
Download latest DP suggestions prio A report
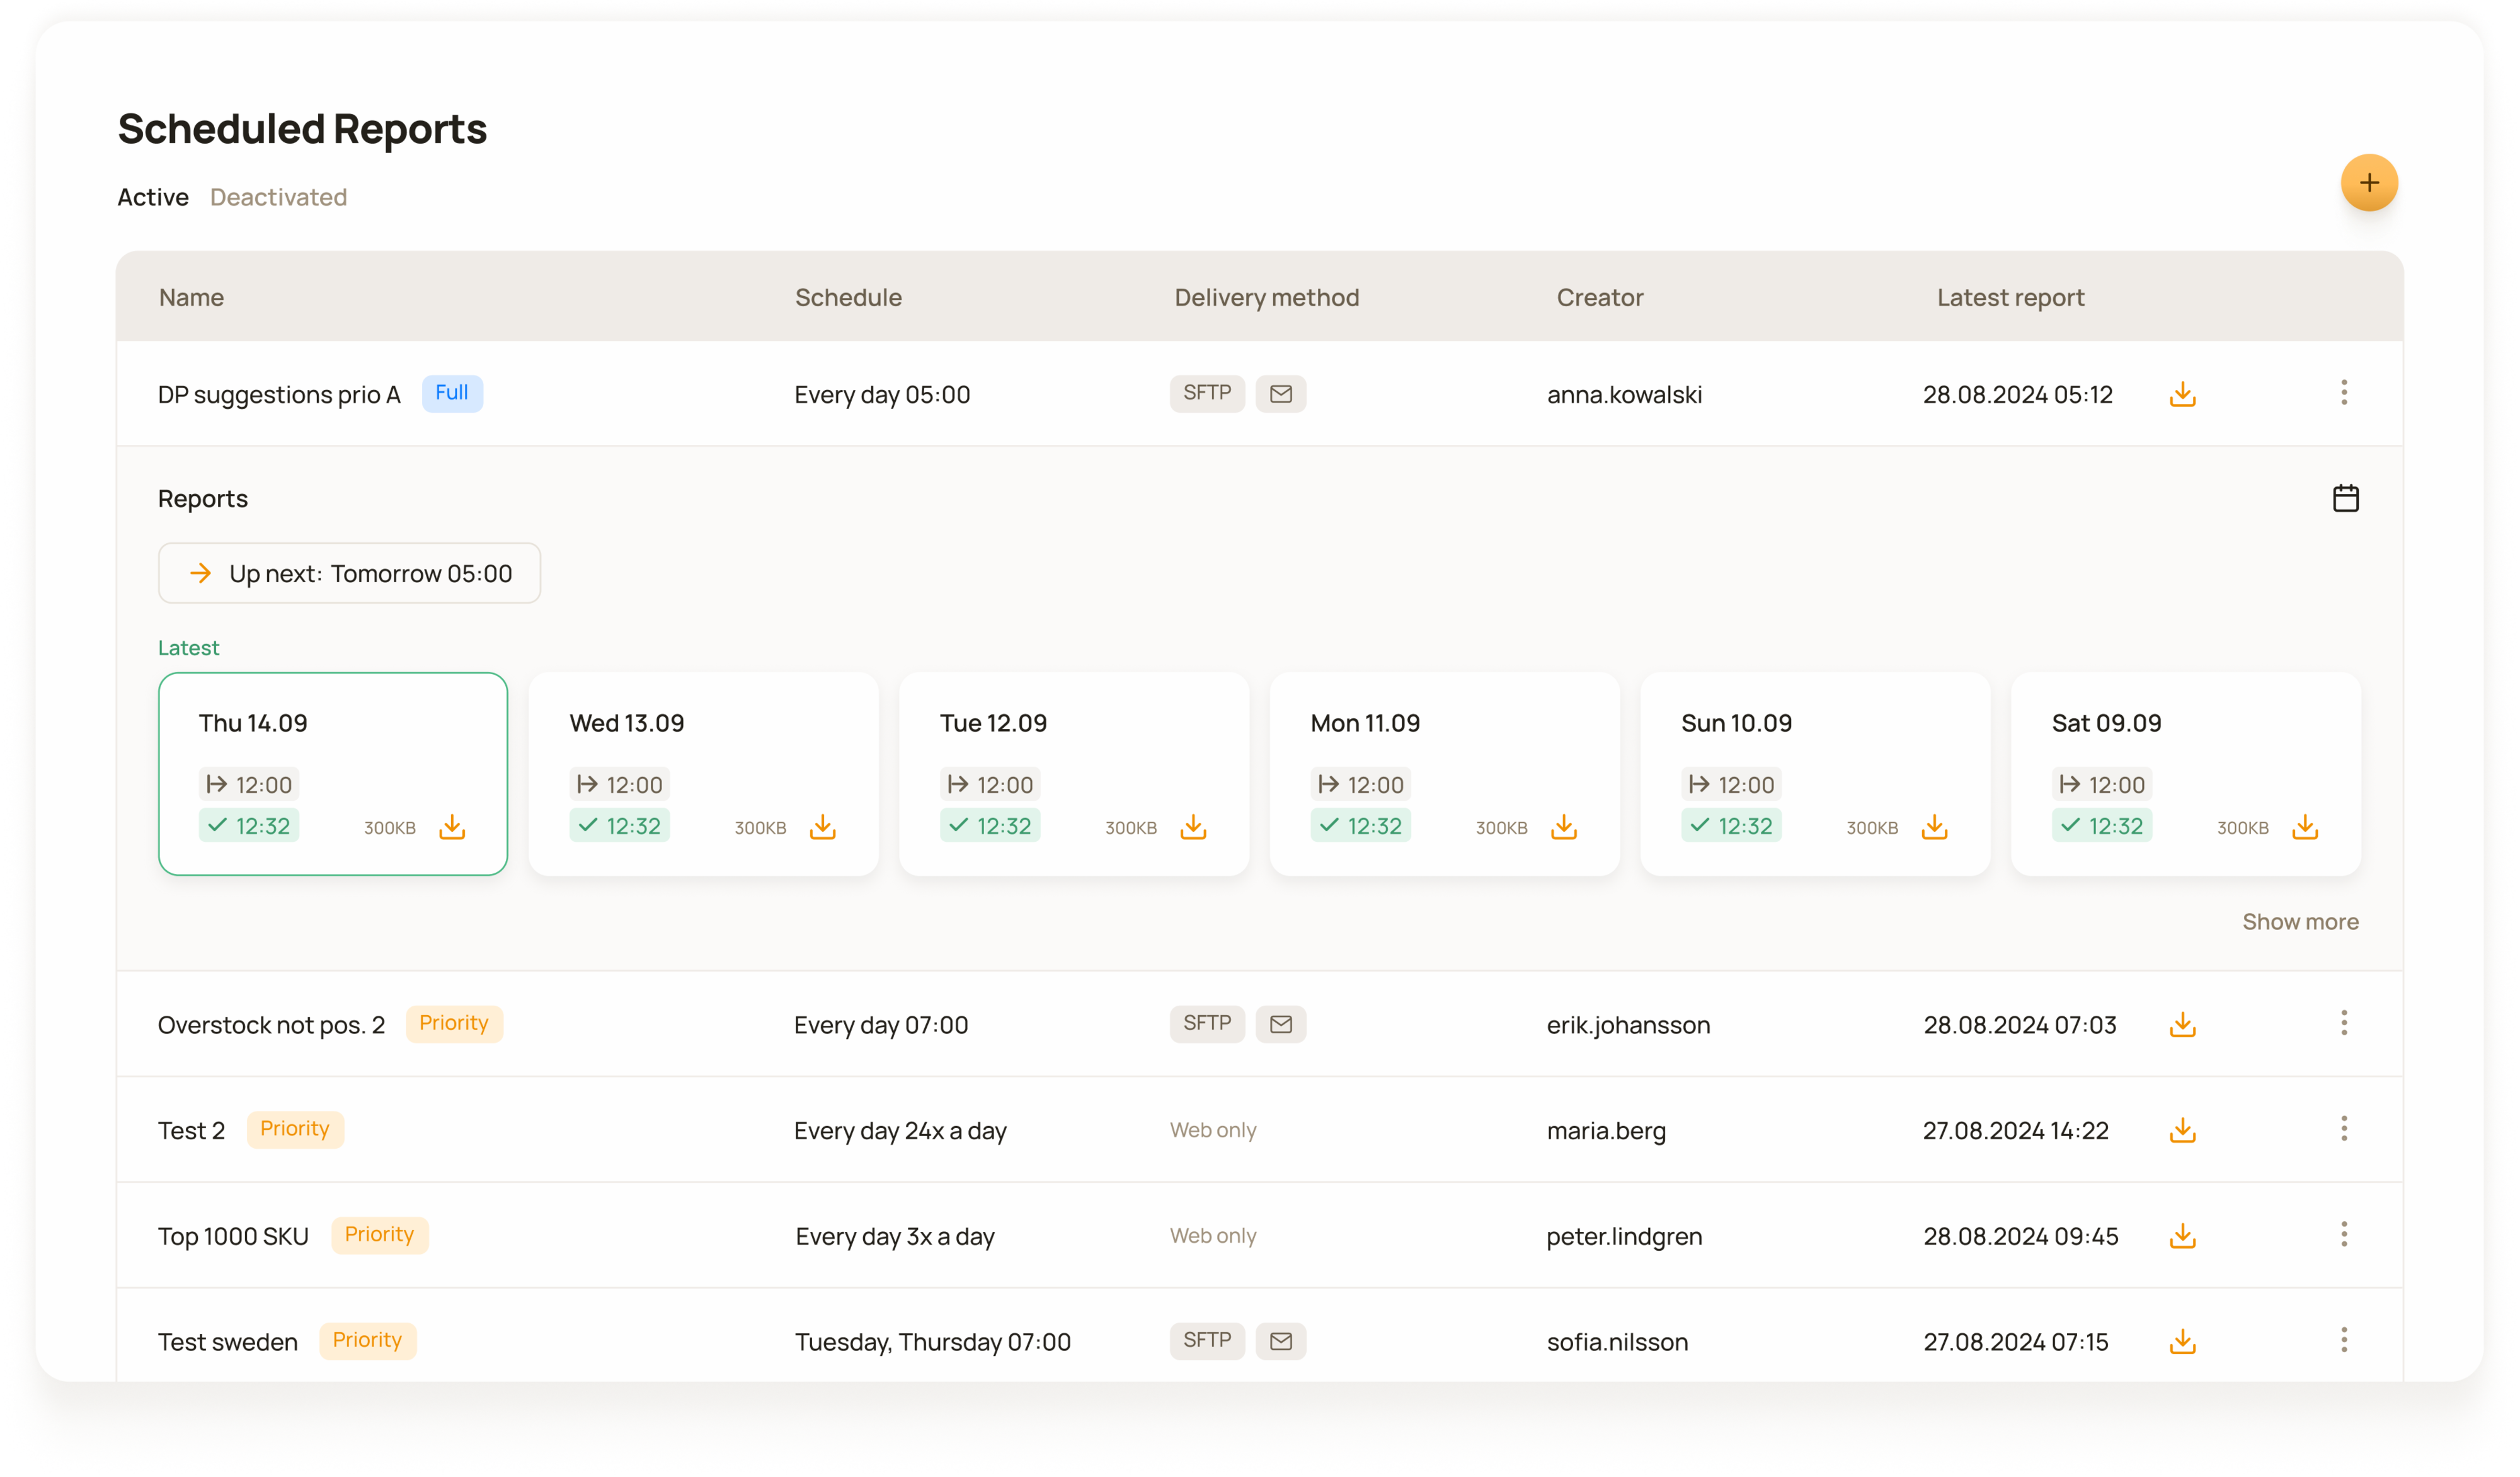click(x=2182, y=394)
